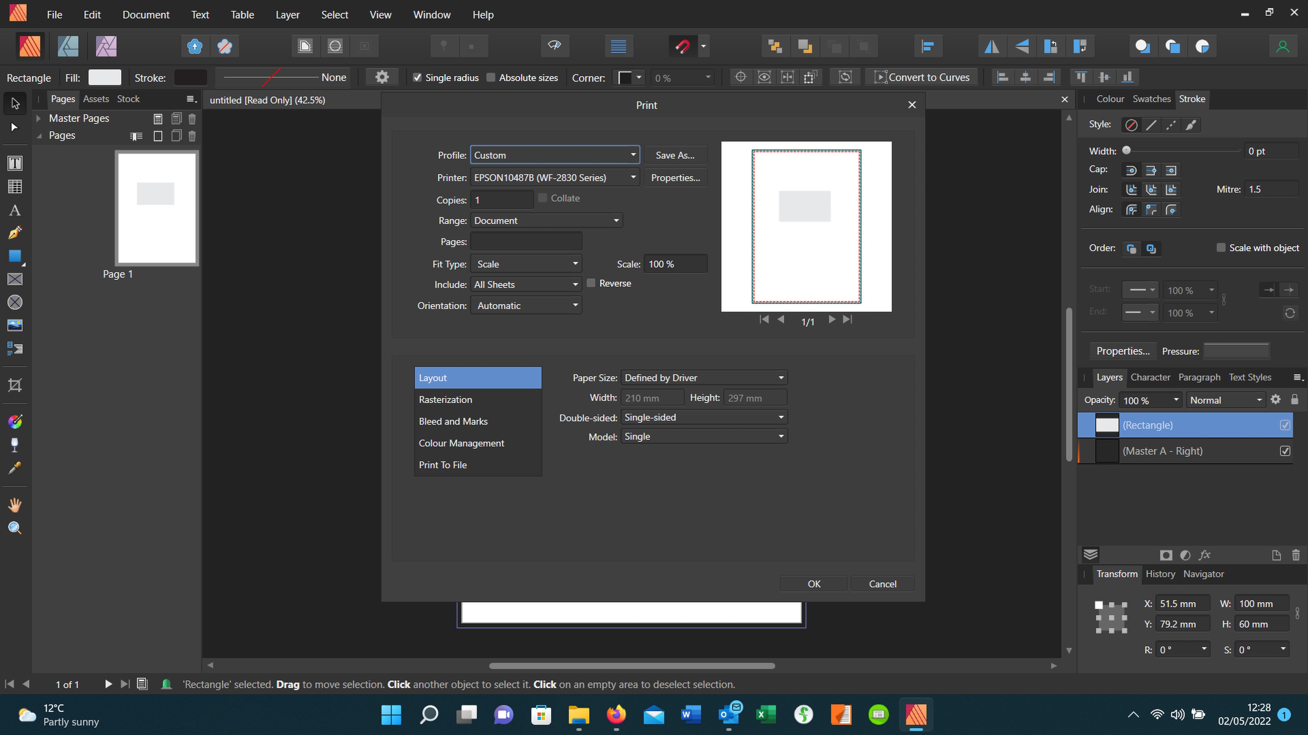
Task: Hide the (Master A - Right) layer
Action: tap(1285, 451)
